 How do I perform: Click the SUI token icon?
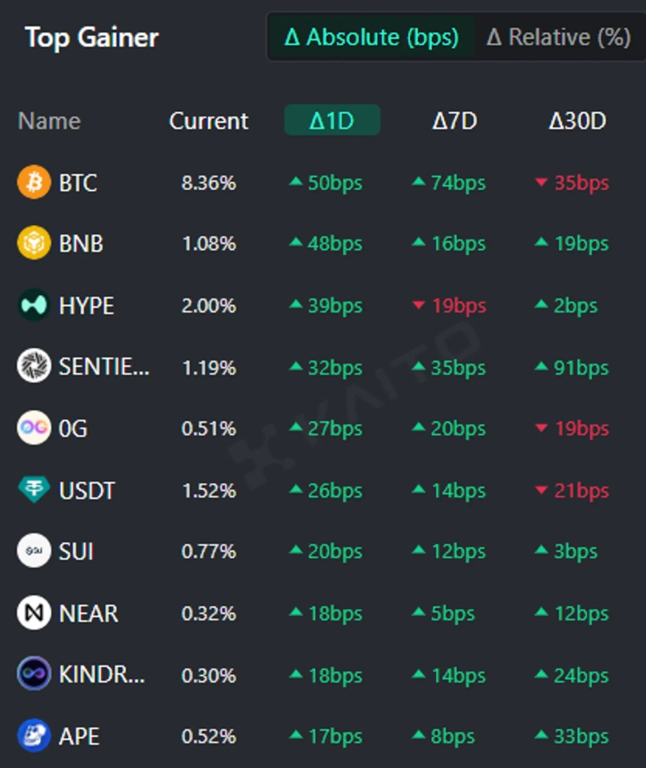point(34,551)
